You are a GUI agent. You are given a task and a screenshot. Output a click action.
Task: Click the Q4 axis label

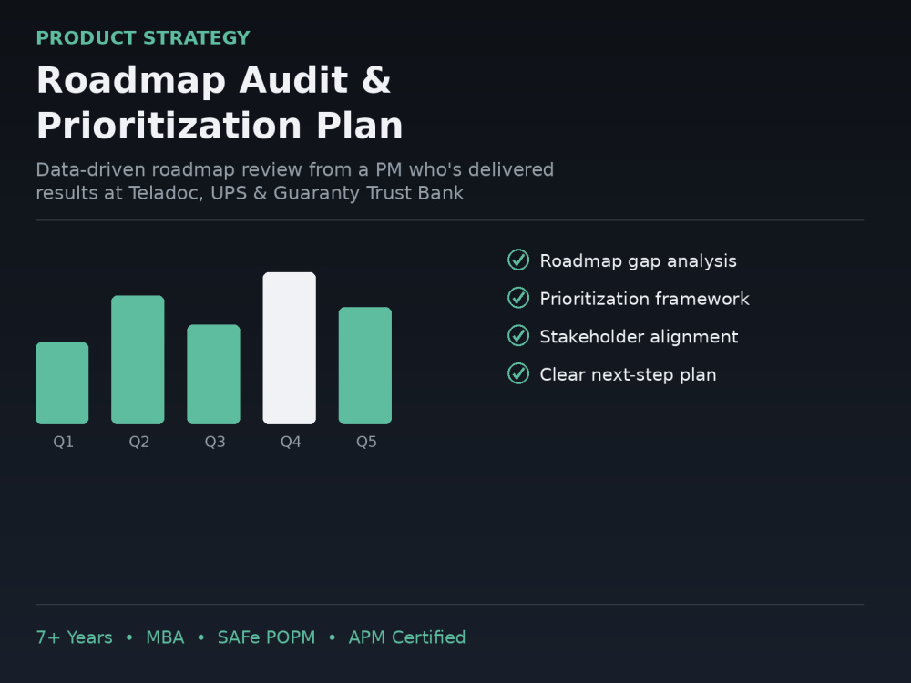point(292,442)
